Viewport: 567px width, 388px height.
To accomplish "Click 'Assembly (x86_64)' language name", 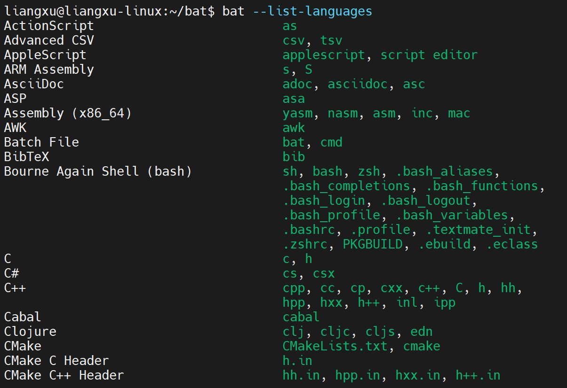I will click(x=68, y=113).
